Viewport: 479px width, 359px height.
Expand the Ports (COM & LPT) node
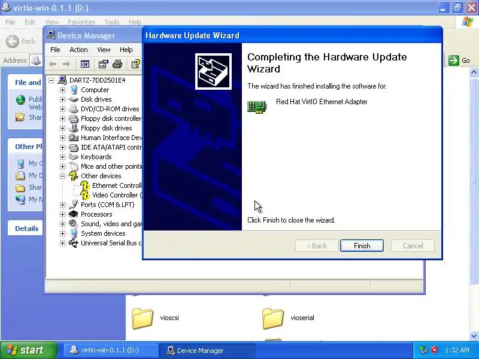(63, 205)
